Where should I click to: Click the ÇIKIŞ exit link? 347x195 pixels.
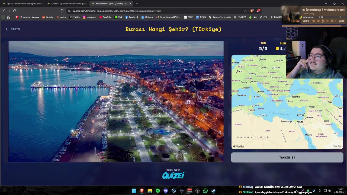click(x=13, y=29)
